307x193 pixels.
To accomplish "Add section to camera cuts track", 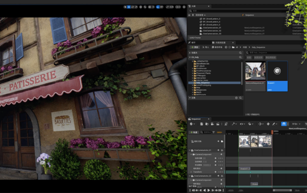I will point(218,141).
